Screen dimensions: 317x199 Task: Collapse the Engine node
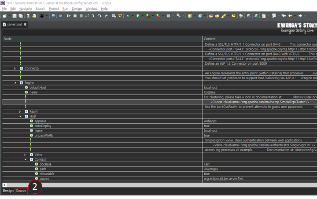point(15,83)
